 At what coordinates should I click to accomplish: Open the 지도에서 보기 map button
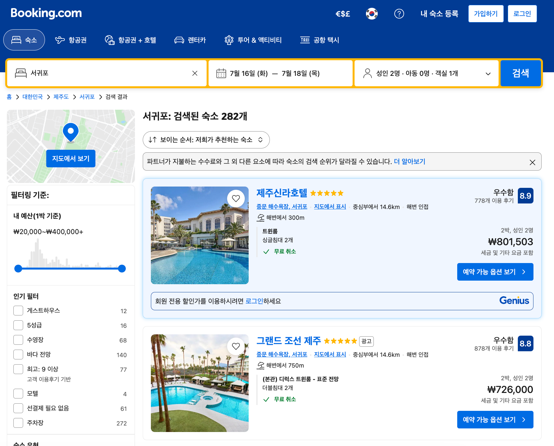(x=71, y=159)
